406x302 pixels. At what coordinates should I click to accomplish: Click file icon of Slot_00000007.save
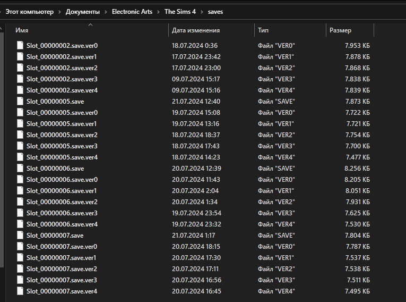tap(20, 236)
